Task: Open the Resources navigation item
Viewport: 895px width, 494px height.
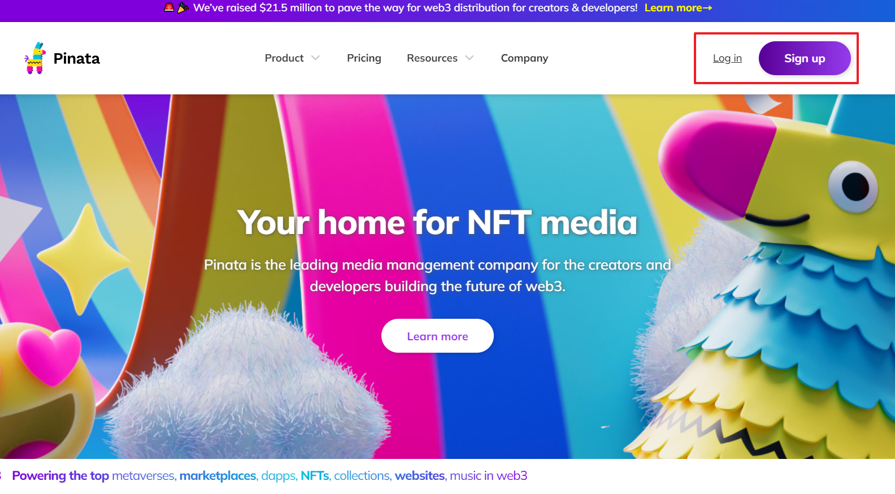Action: click(432, 58)
